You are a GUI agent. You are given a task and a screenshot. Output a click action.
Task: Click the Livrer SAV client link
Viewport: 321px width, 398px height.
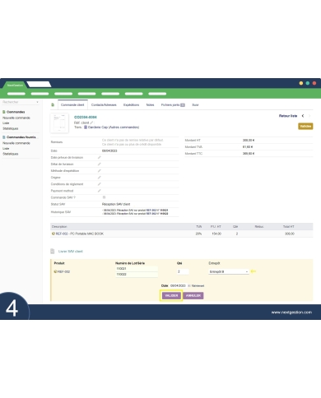[x=71, y=251]
